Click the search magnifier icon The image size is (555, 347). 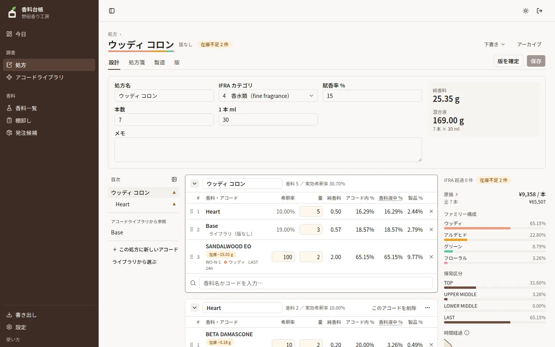coord(193,283)
